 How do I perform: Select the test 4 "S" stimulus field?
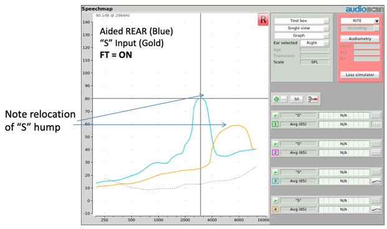coord(299,200)
